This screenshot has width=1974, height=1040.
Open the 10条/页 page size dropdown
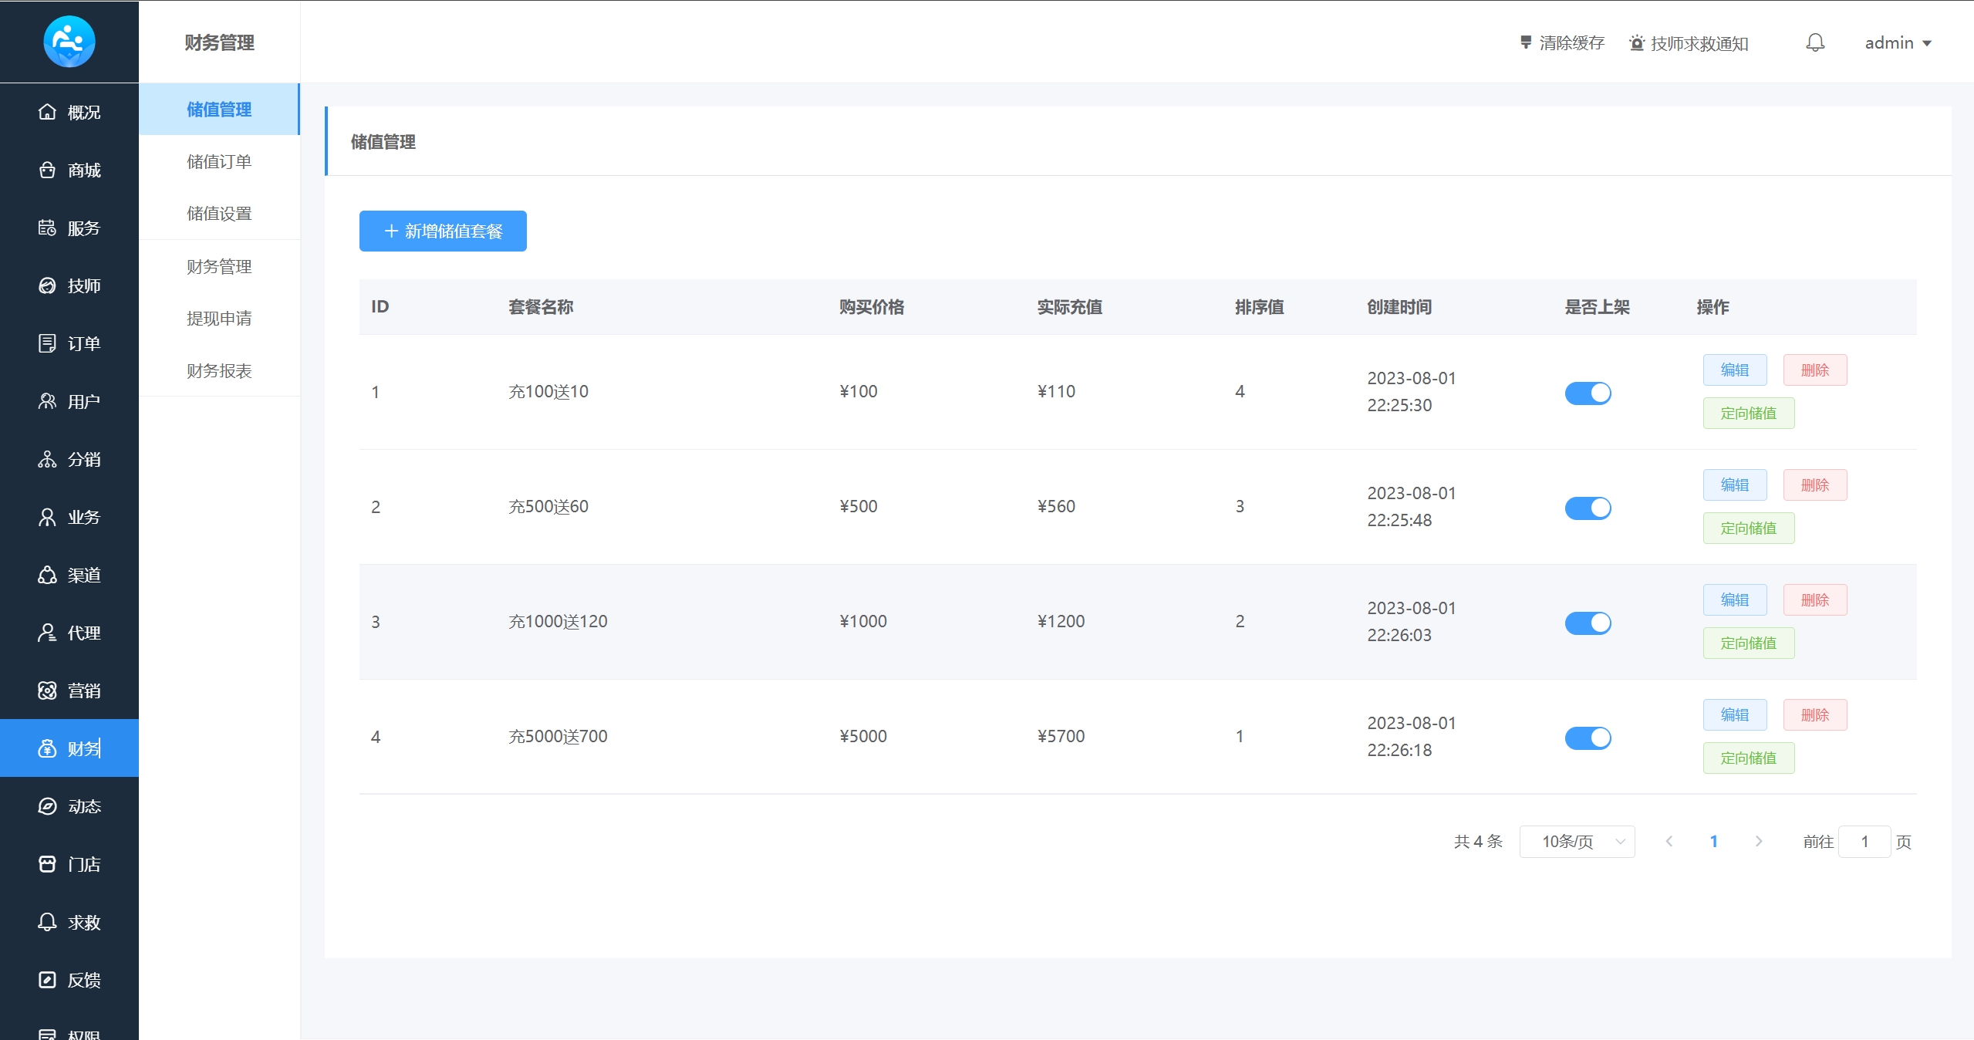point(1577,841)
